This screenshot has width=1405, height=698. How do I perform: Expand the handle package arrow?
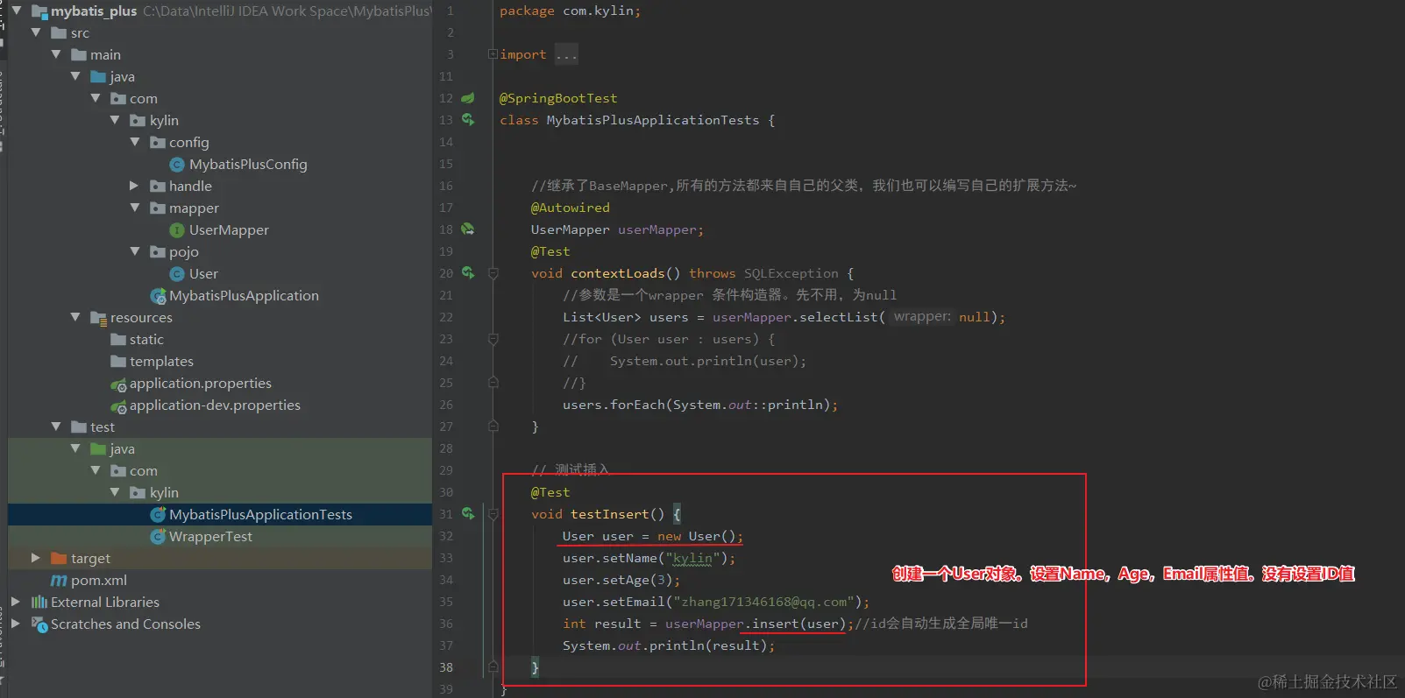click(134, 186)
